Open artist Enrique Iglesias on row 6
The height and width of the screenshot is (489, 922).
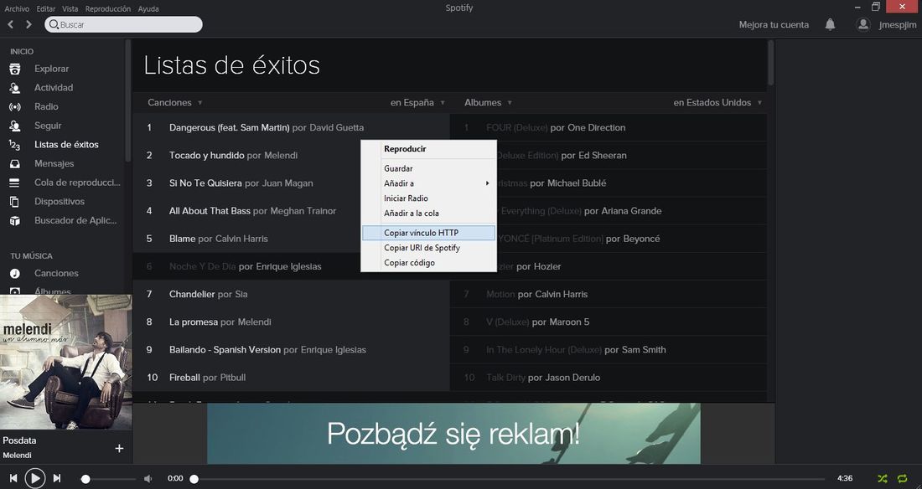(288, 266)
